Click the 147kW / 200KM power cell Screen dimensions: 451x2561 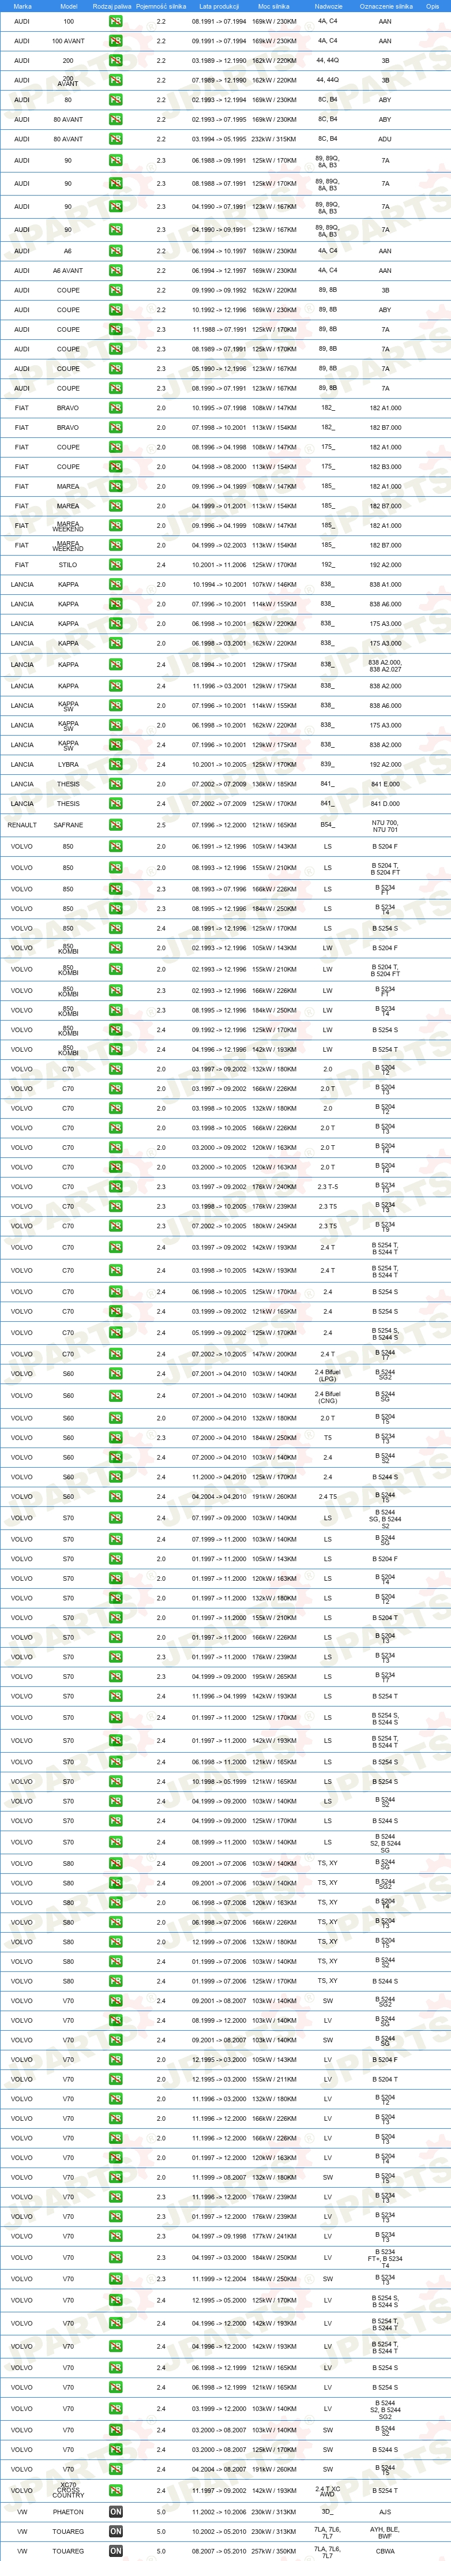pos(273,1354)
